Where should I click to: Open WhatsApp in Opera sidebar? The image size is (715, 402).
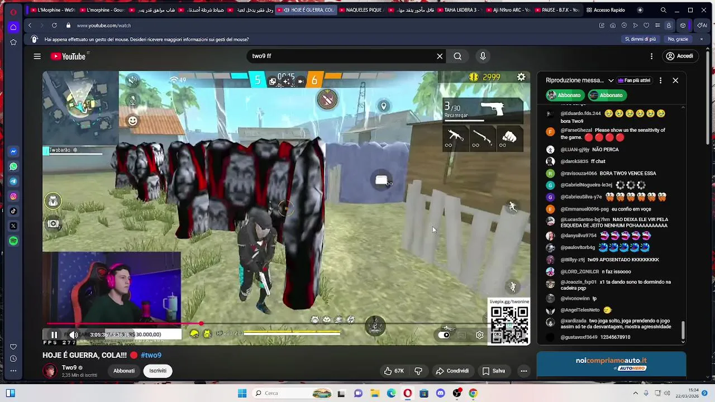[13, 166]
